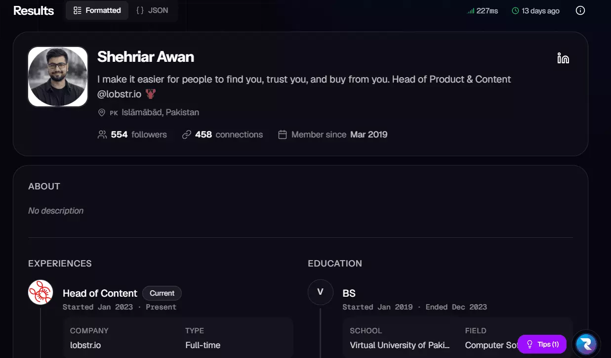This screenshot has width=611, height=358.
Task: Click the clock icon beside 13 days ago
Action: point(516,11)
